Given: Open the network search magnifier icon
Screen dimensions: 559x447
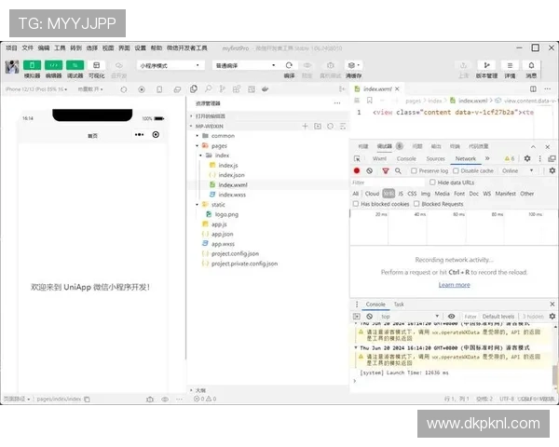Looking at the screenshot, I should pos(400,171).
